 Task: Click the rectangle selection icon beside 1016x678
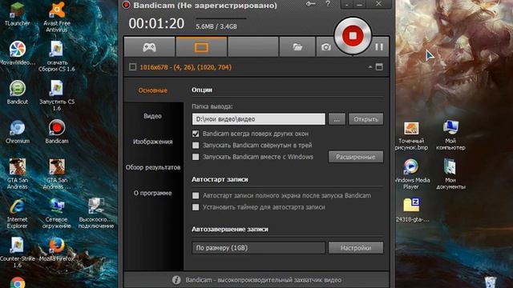tap(132, 67)
